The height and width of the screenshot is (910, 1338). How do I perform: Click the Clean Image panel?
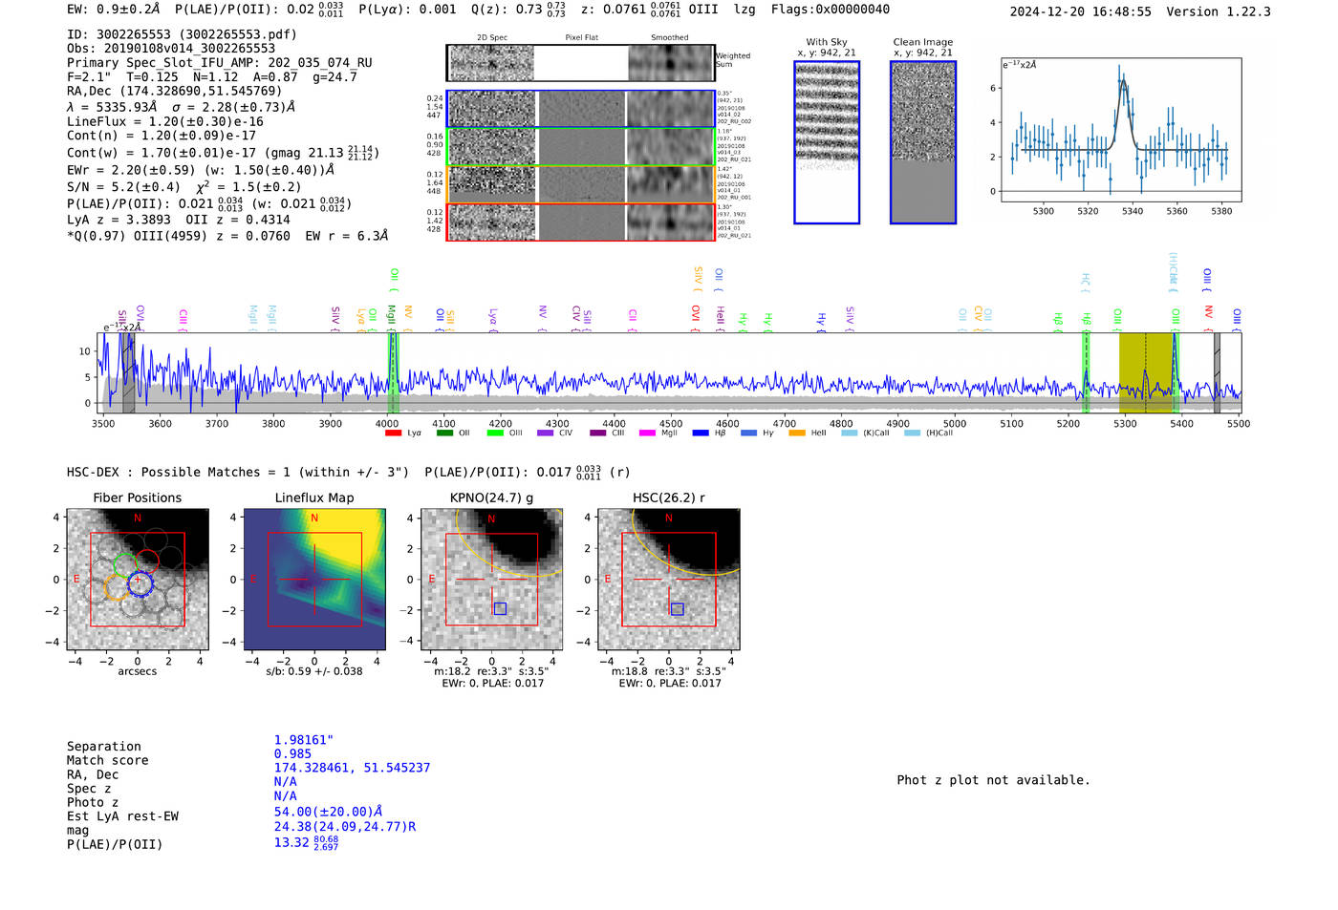[923, 142]
